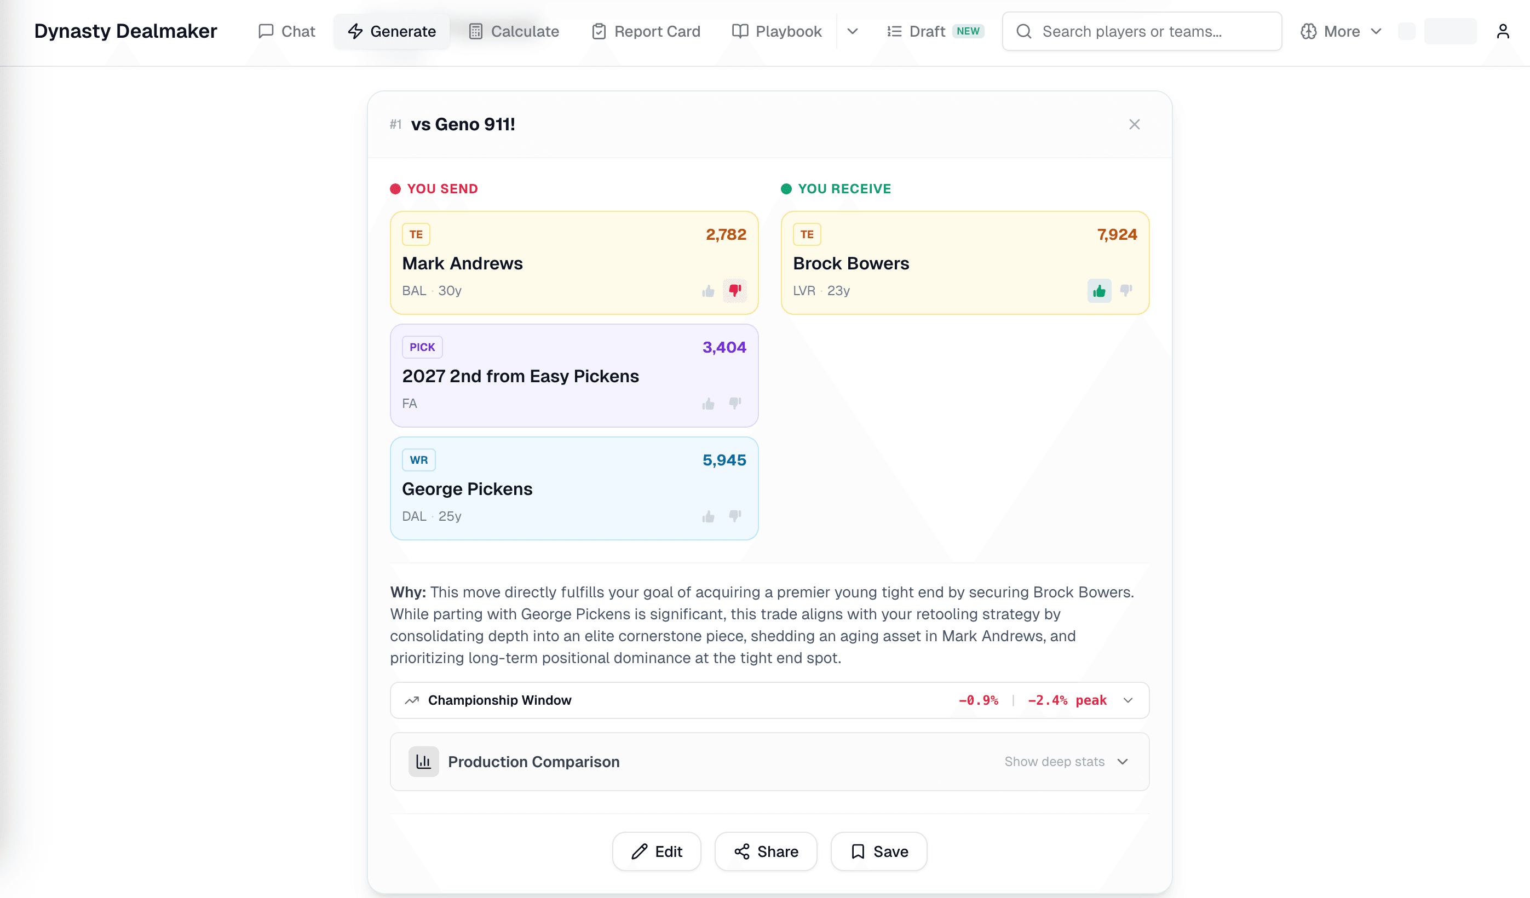
Task: Show deep stats in Production Comparison
Action: 1066,762
